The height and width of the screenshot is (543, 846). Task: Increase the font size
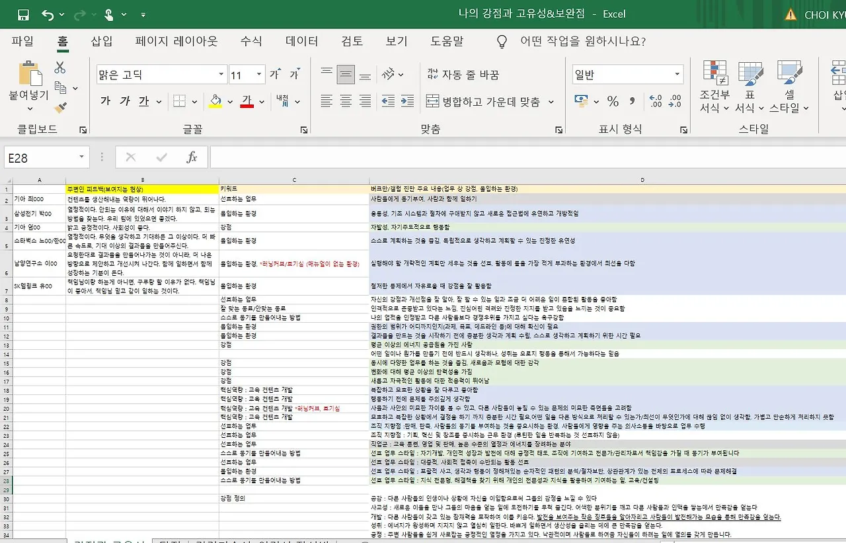(x=274, y=75)
